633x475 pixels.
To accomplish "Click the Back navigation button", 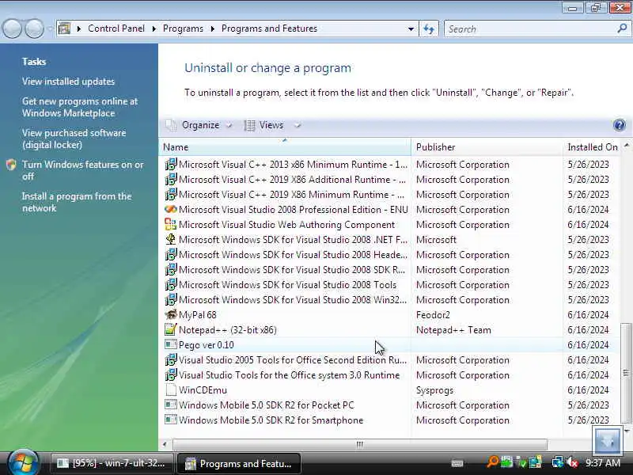I will (x=12, y=28).
